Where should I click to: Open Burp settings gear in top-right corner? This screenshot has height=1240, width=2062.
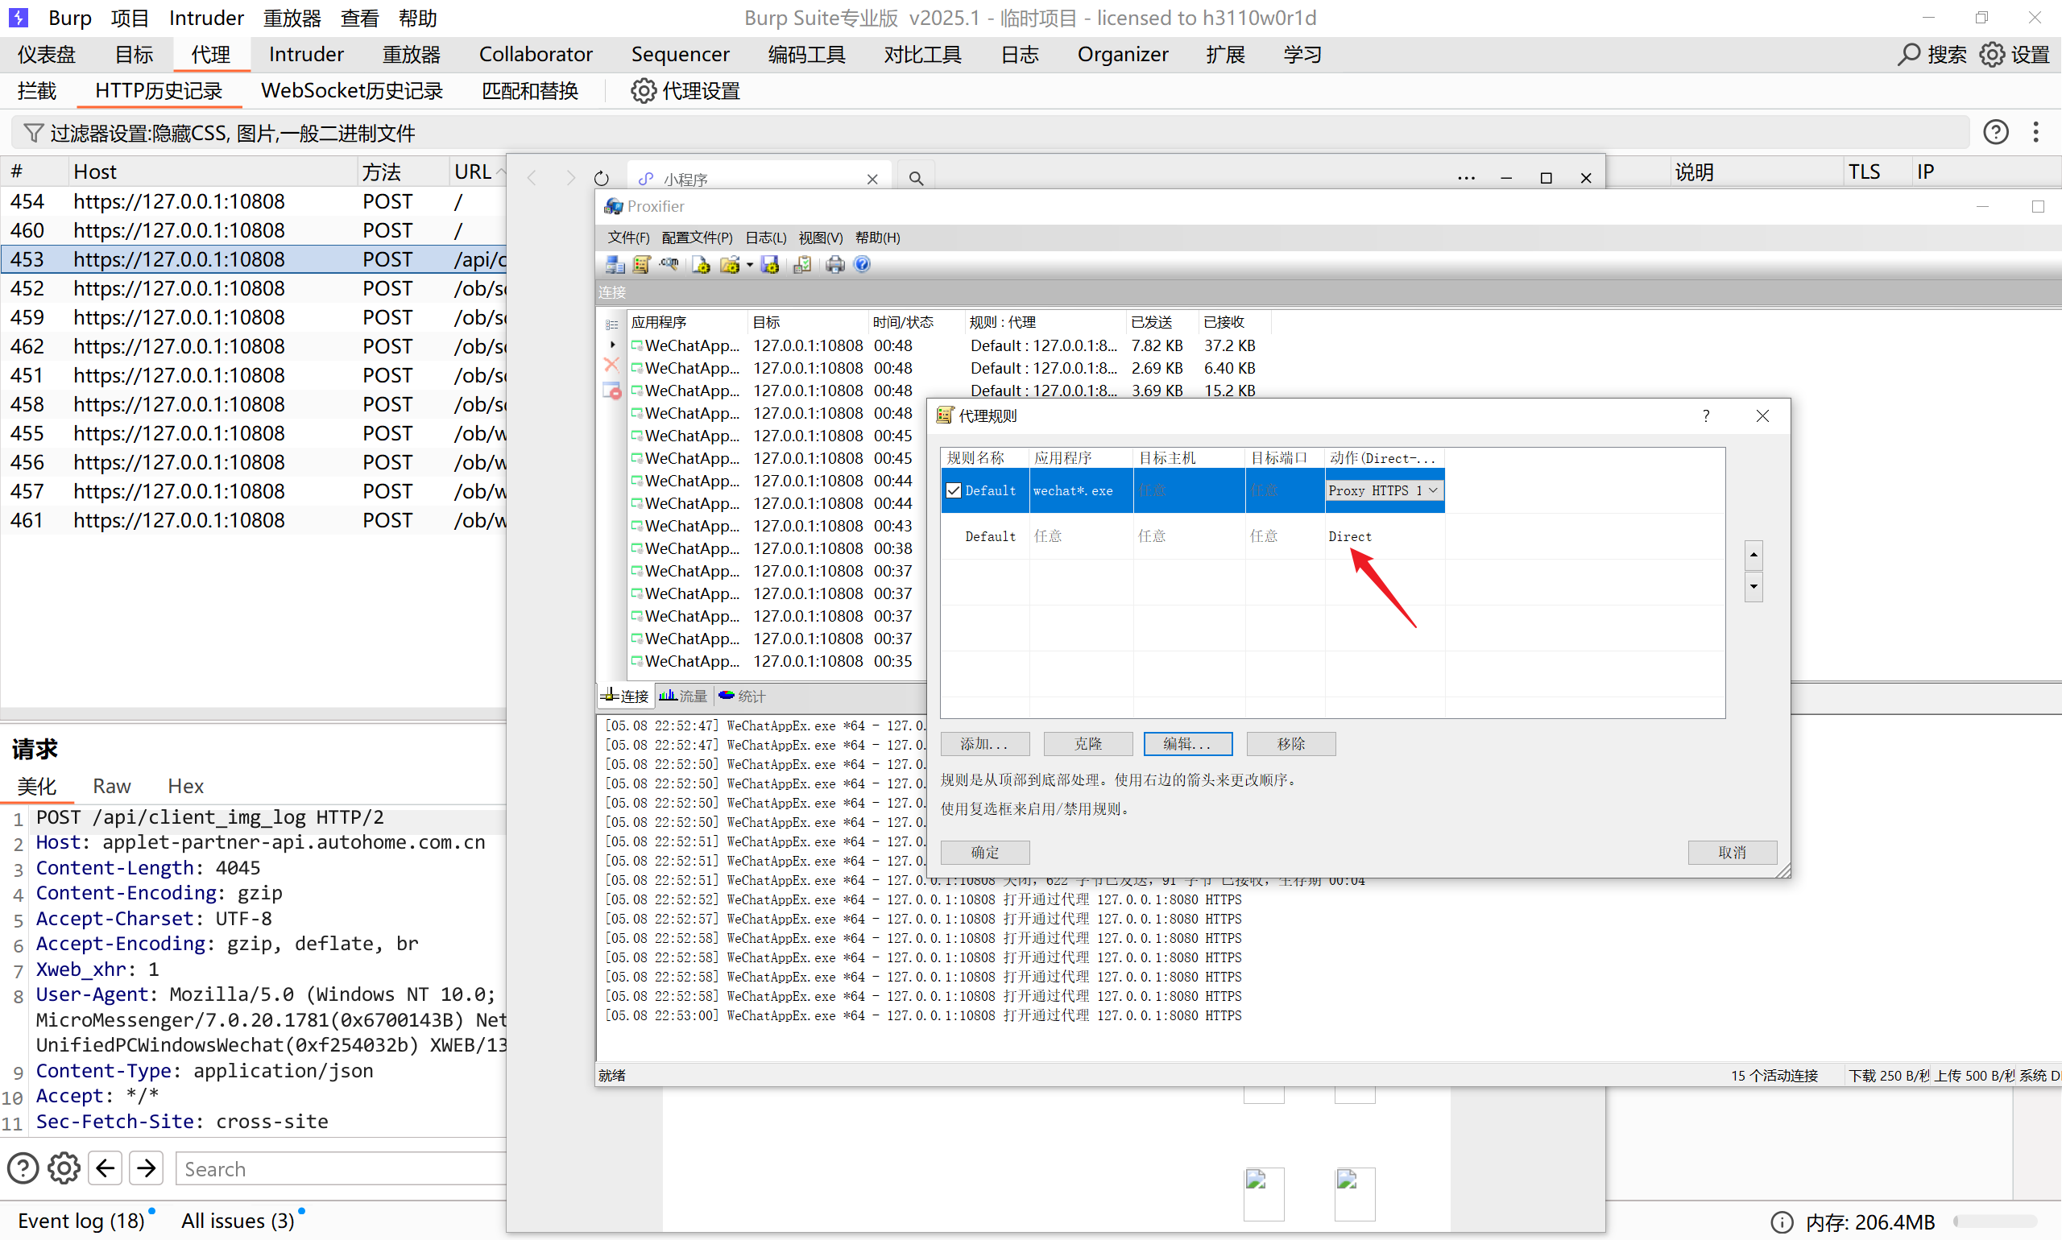(x=1994, y=53)
